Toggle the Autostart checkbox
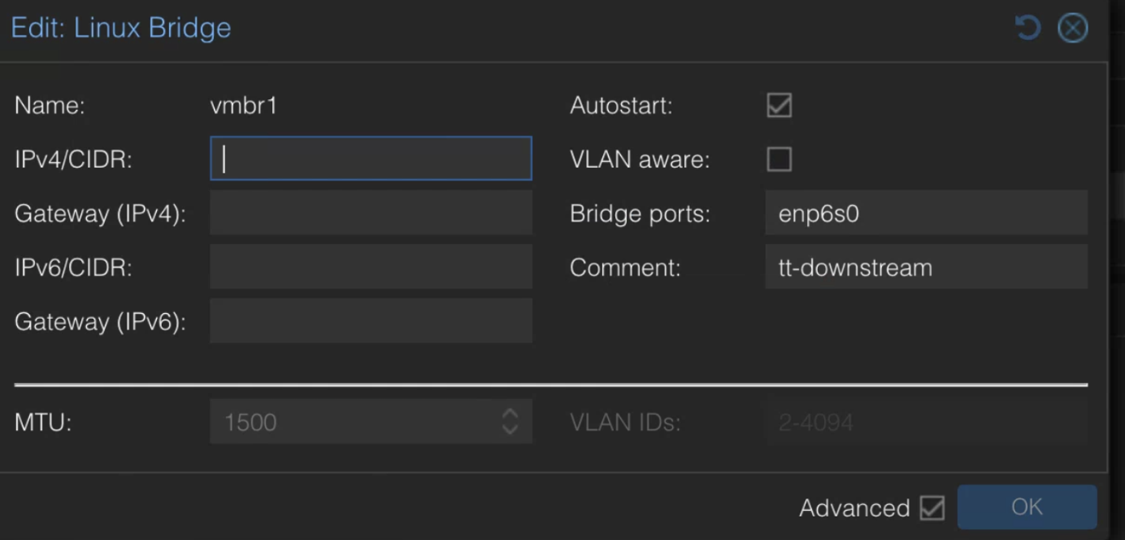The image size is (1125, 540). coord(779,105)
